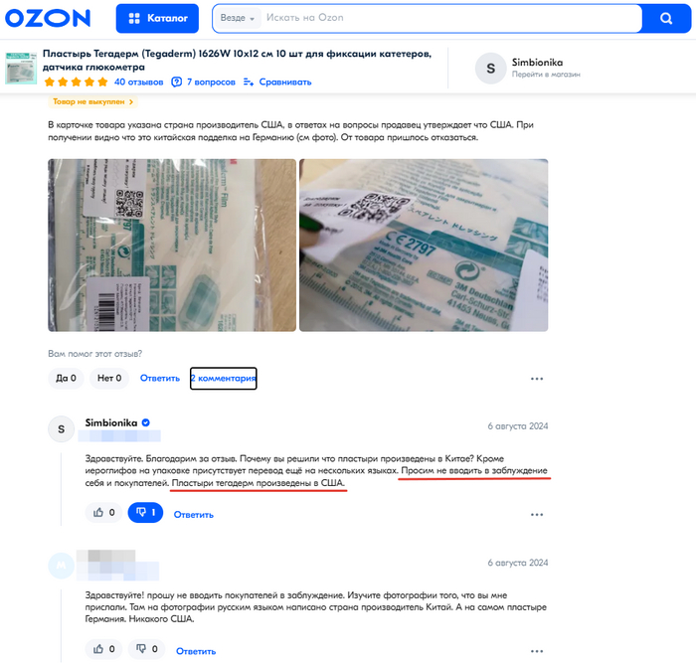This screenshot has width=696, height=664.
Task: Mark the review unhelpful with Нет
Action: point(109,378)
